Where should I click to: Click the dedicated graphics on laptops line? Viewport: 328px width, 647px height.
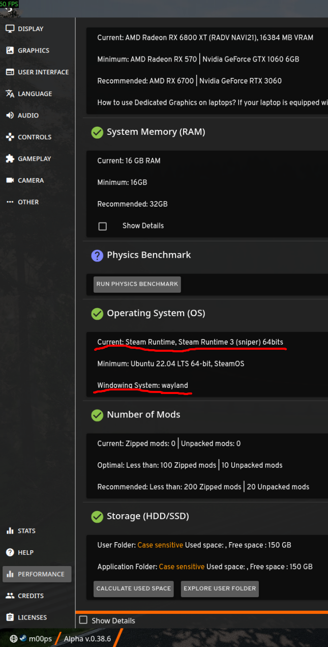click(213, 102)
